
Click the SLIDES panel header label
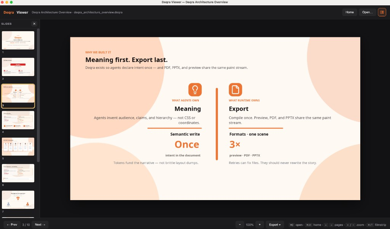6,24
